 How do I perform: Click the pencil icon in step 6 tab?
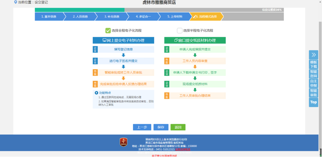click(x=194, y=17)
